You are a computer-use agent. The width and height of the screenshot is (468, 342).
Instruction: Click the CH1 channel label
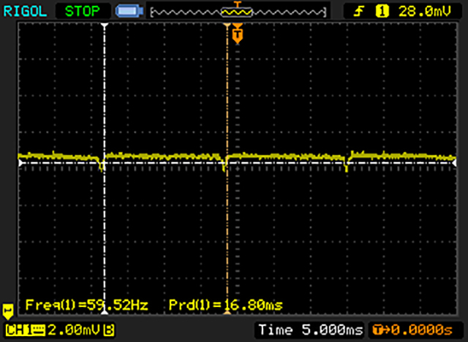pyautogui.click(x=26, y=330)
